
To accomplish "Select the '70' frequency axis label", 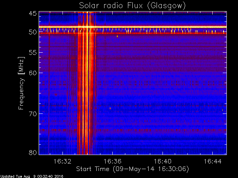I will pos(33,114).
